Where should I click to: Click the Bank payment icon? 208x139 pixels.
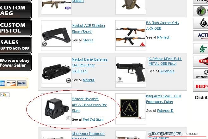click(x=22, y=83)
